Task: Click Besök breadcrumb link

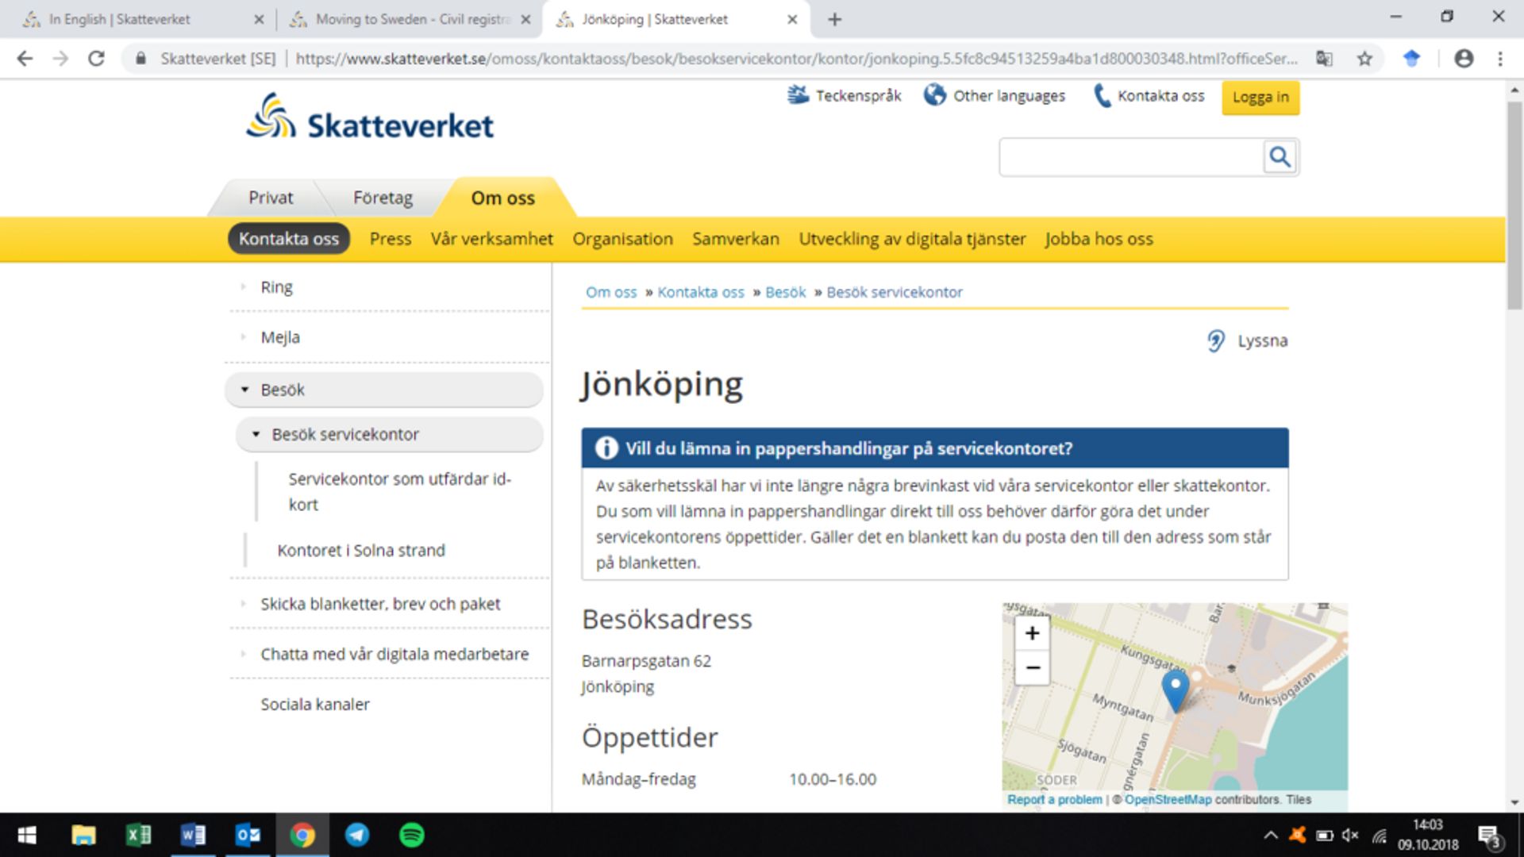Action: coord(786,292)
